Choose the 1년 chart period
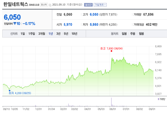Screen dimensions: 167x115 51,34
